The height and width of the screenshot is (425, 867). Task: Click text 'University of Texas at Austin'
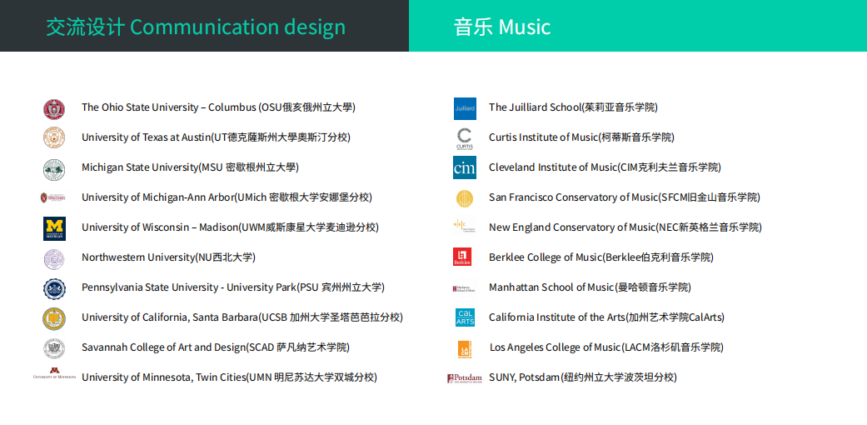coord(146,137)
